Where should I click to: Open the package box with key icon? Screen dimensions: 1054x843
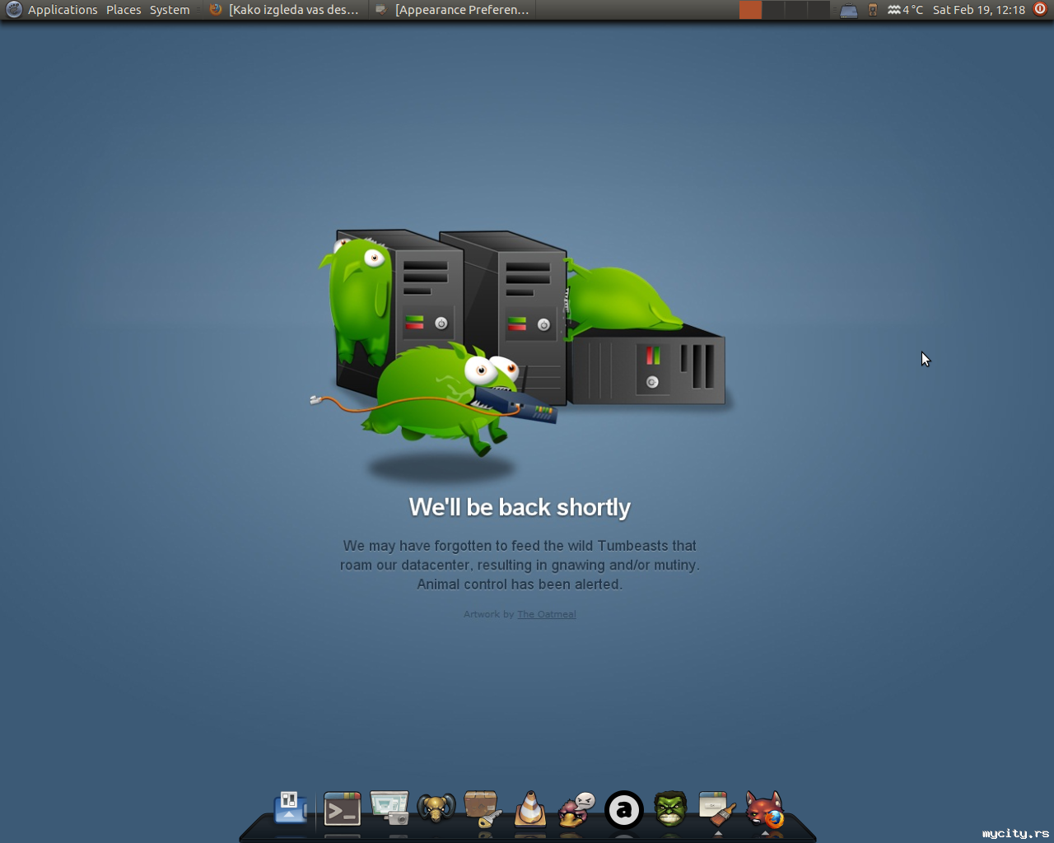coord(483,808)
